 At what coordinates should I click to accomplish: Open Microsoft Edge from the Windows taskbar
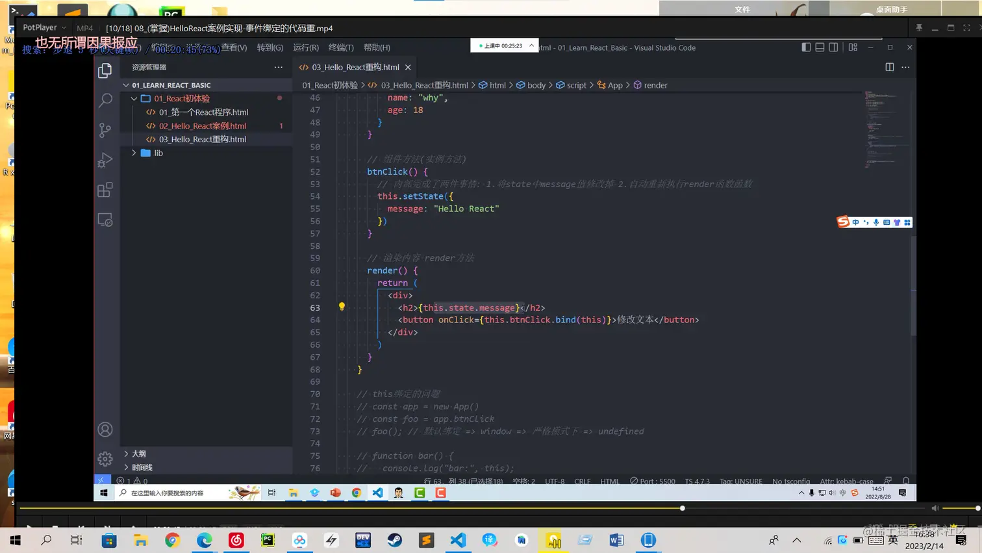204,540
